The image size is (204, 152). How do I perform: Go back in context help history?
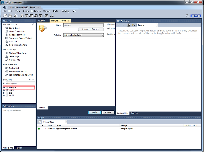click(x=119, y=25)
